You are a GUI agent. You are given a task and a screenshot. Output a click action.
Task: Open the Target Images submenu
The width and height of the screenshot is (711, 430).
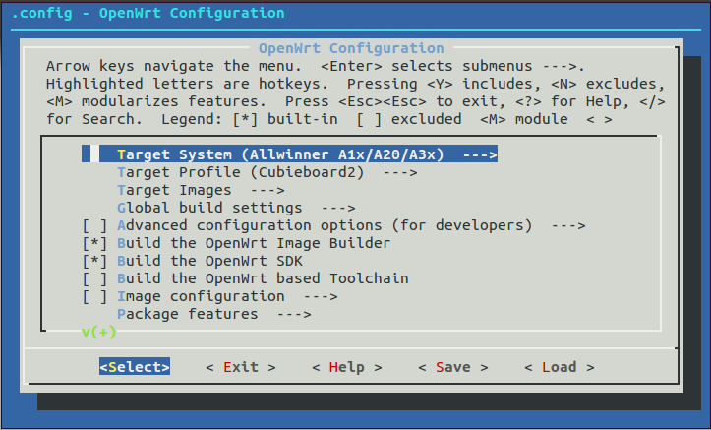[201, 190]
